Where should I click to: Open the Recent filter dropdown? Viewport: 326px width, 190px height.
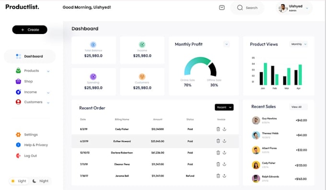(224, 107)
